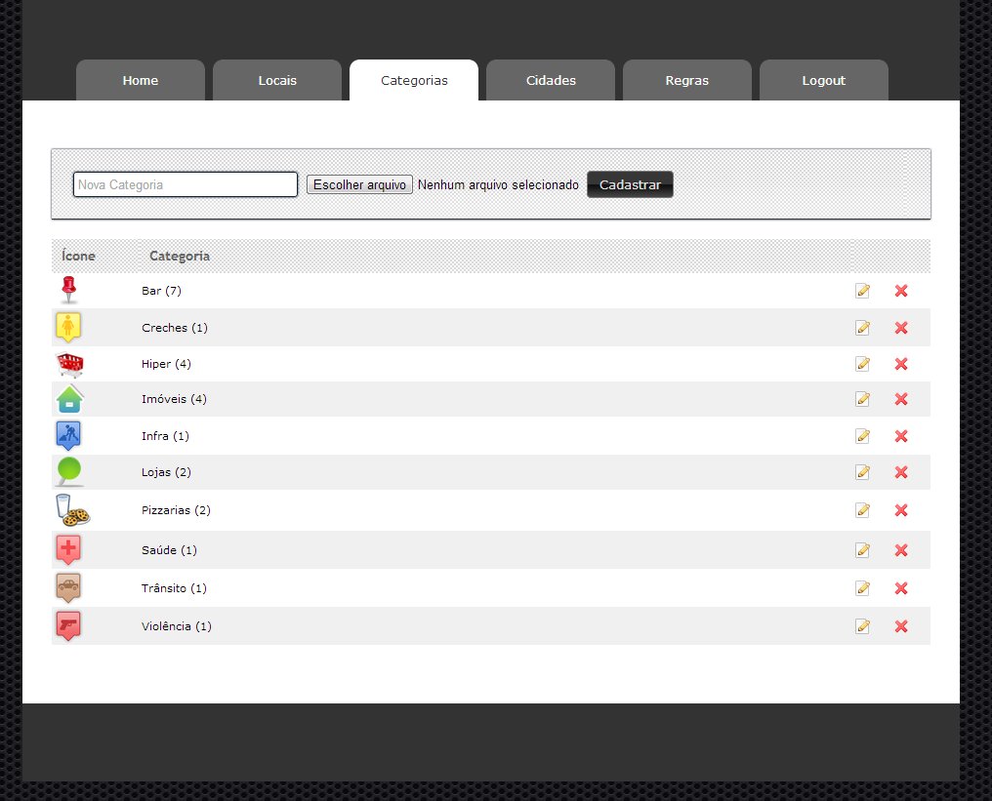Open the Regras tab
This screenshot has width=992, height=801.
(687, 80)
